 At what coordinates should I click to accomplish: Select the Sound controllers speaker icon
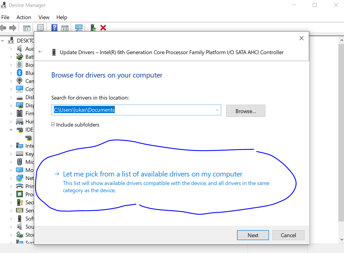coord(20,226)
